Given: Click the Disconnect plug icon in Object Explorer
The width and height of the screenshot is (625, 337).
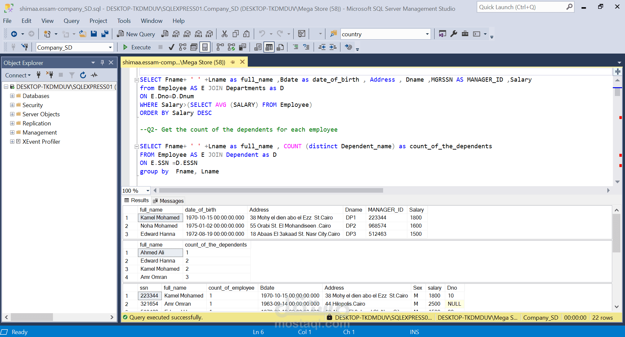Looking at the screenshot, I should 50,75.
